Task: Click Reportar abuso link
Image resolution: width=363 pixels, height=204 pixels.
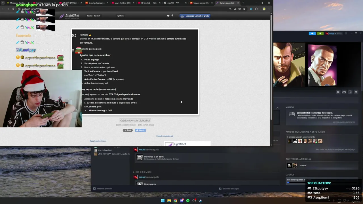Action: (x=146, y=125)
